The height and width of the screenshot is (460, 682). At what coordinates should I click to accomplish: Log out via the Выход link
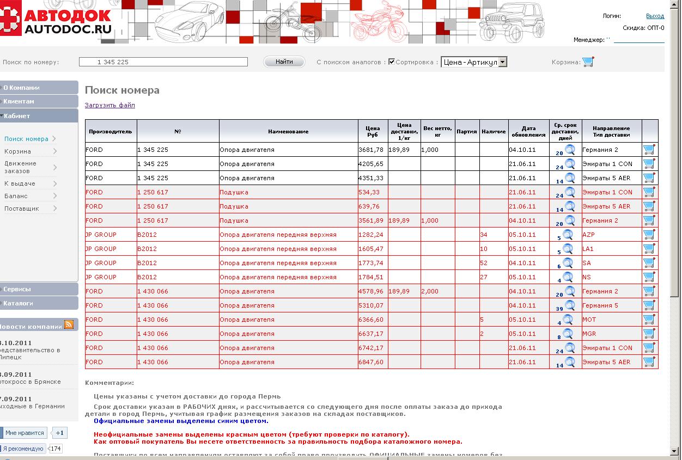[655, 16]
